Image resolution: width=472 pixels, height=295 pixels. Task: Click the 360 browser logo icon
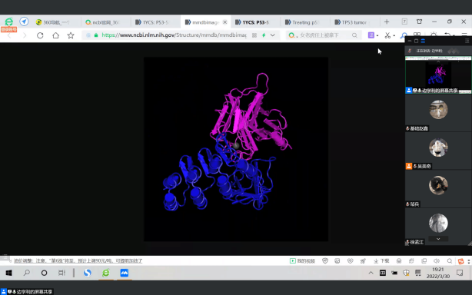click(x=9, y=22)
